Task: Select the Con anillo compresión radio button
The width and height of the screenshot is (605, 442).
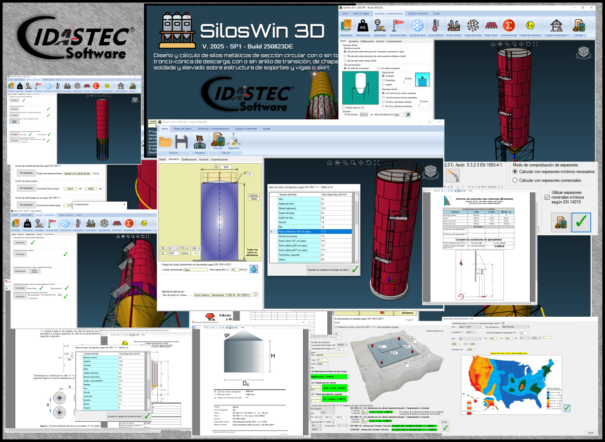Action: click(x=378, y=68)
